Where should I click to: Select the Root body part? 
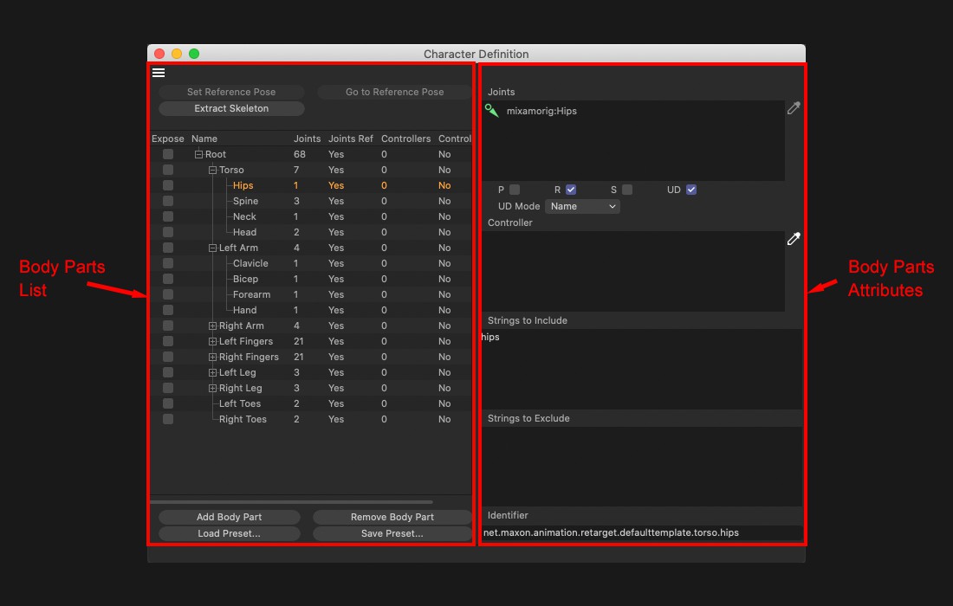click(x=216, y=154)
